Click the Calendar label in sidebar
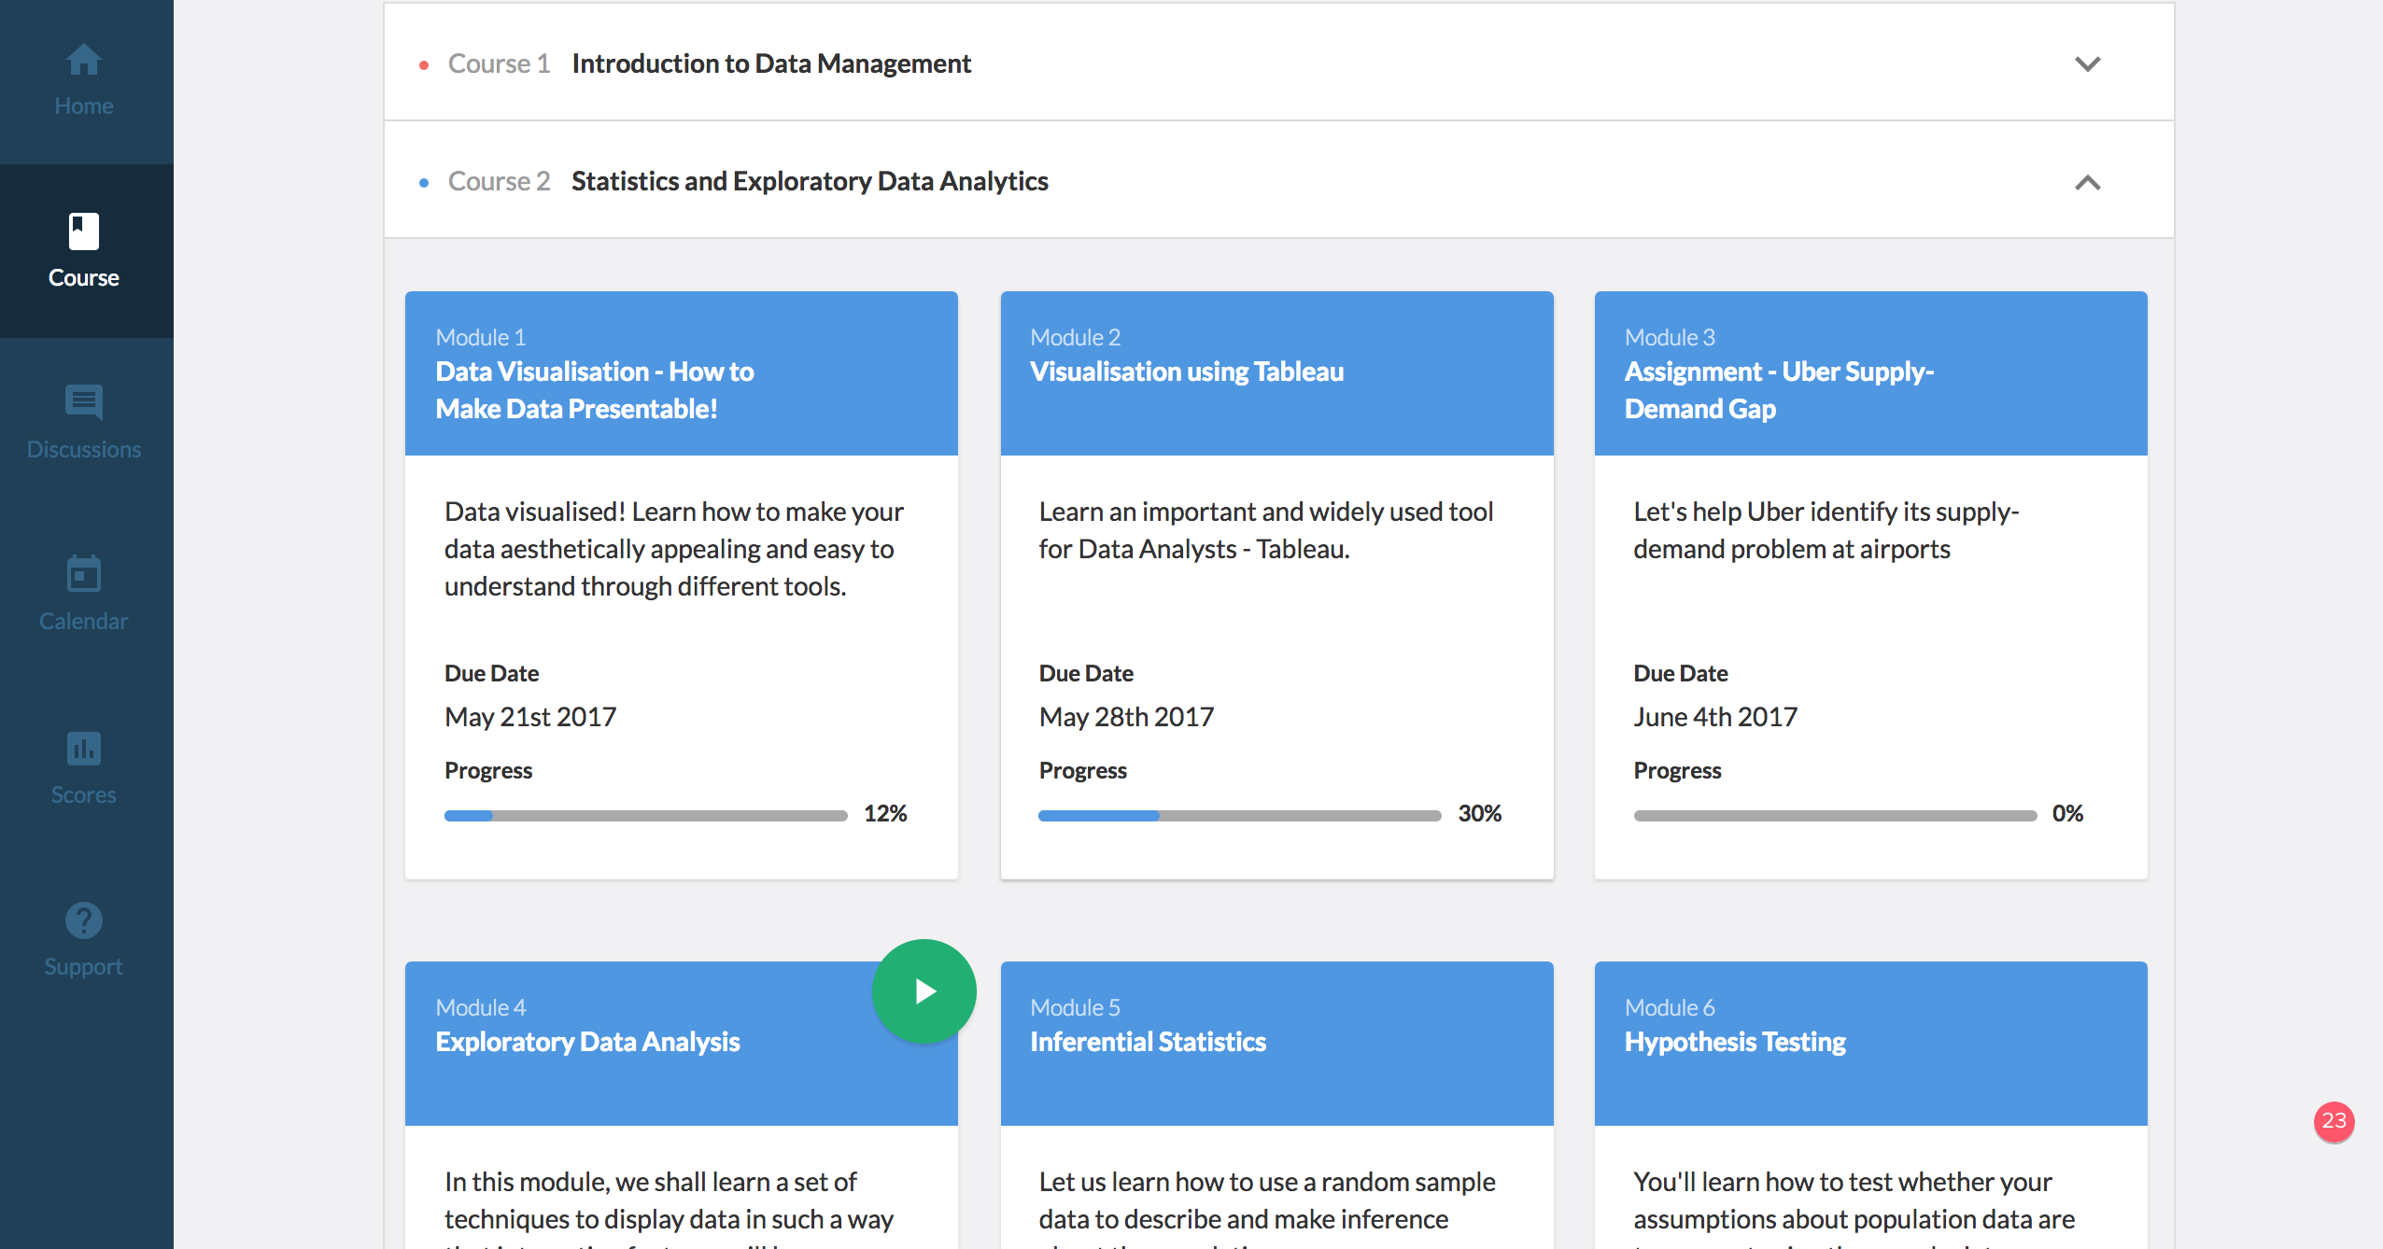 pos(83,622)
